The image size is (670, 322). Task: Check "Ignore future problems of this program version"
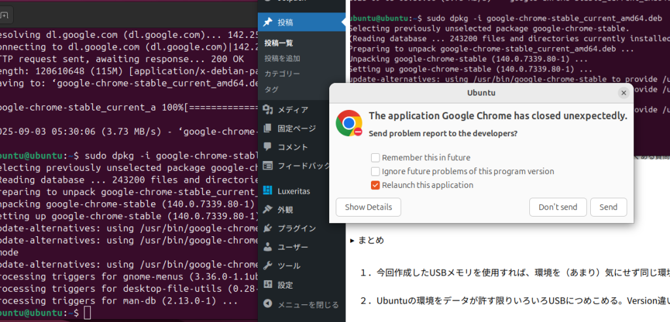pyautogui.click(x=376, y=171)
